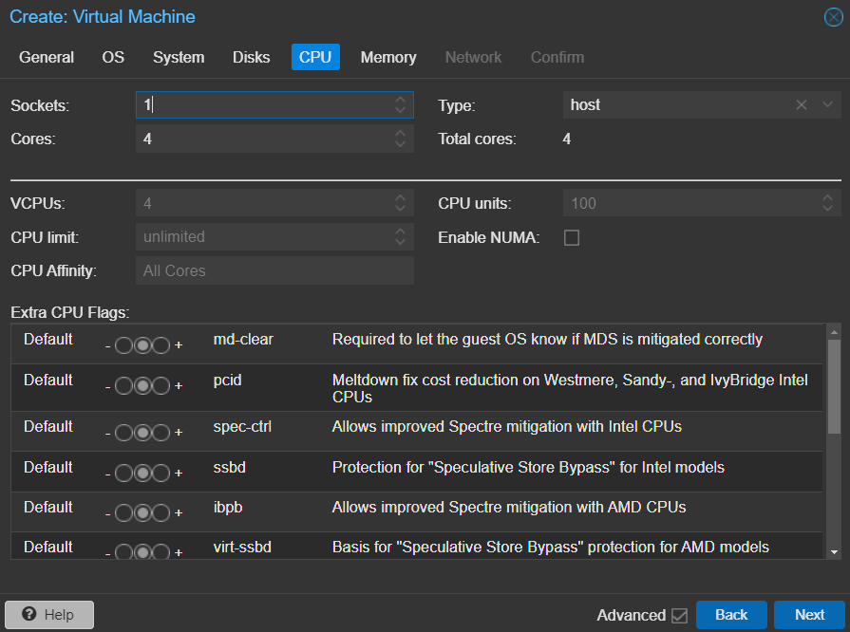Screen dimensions: 850x632
Task: Click the CPU Affinity field
Action: (274, 270)
